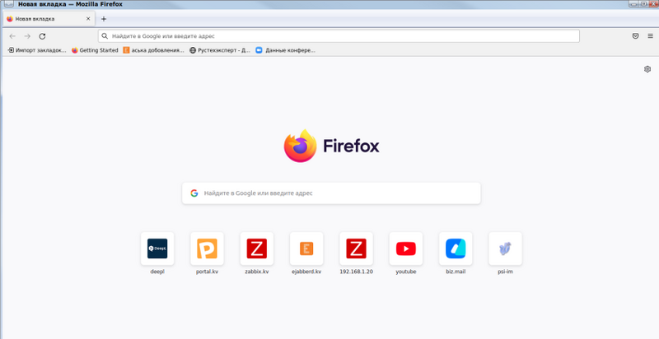Open Рустехэксперт bookmark

220,50
